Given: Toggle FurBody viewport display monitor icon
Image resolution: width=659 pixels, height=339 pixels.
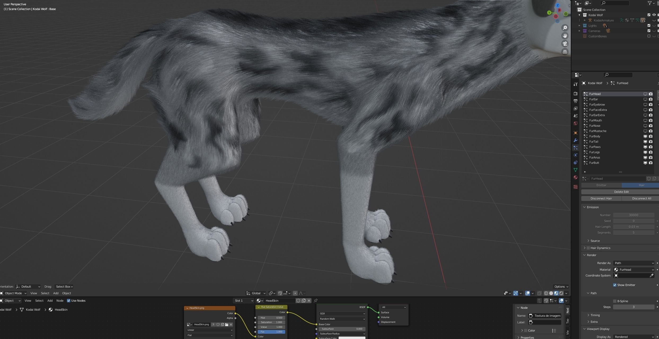Looking at the screenshot, I should 645,136.
